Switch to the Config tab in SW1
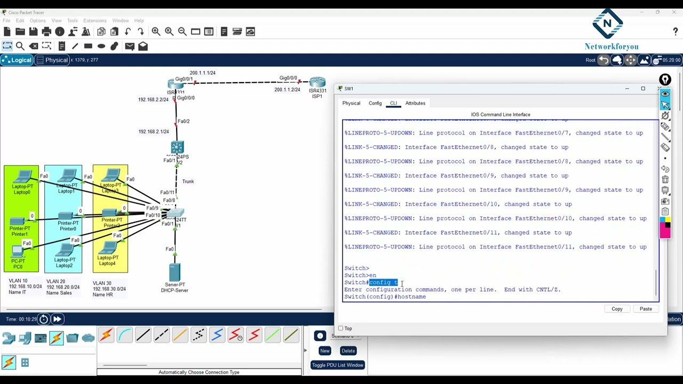This screenshot has width=683, height=384. (x=375, y=103)
